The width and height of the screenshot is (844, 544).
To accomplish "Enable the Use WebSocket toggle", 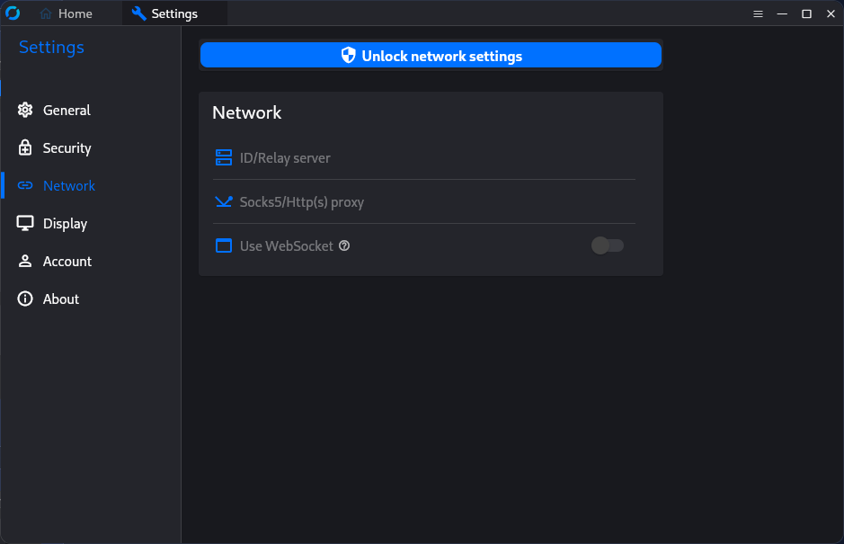I will (x=607, y=245).
